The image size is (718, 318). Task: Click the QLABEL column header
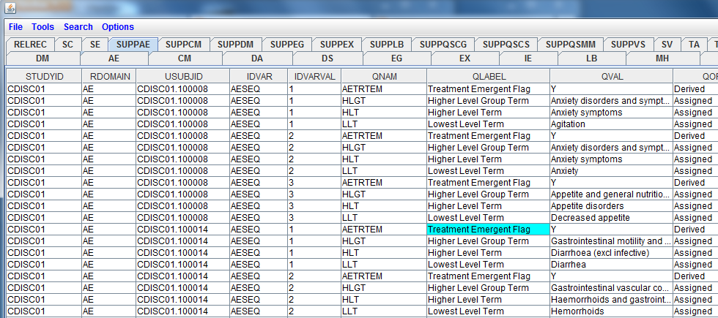point(489,76)
